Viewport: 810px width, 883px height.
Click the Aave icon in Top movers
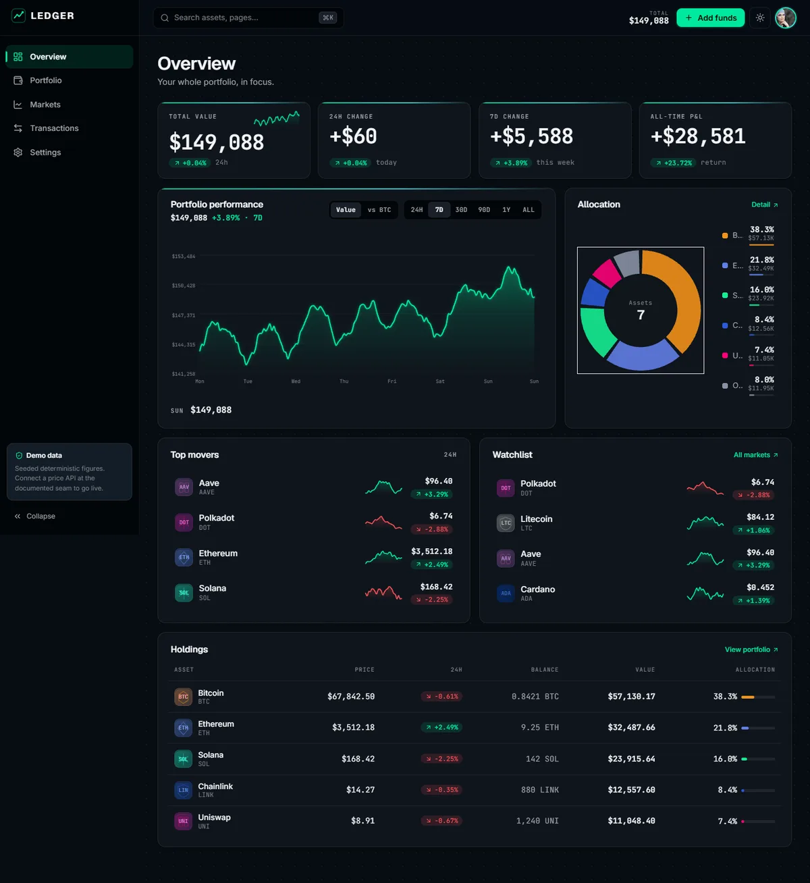click(x=184, y=487)
